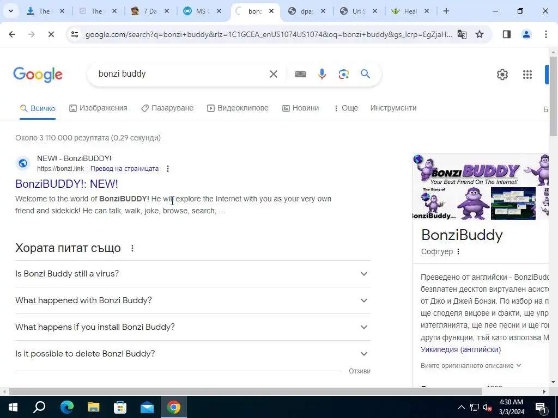This screenshot has width=558, height=418.
Task: Open the Chrome profile avatar
Action: [x=526, y=34]
